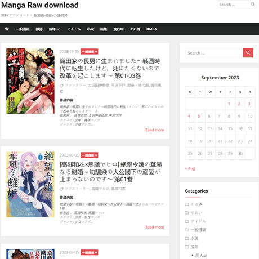
Task: Open アイドル in the navigation menu
Action: pos(74,29)
